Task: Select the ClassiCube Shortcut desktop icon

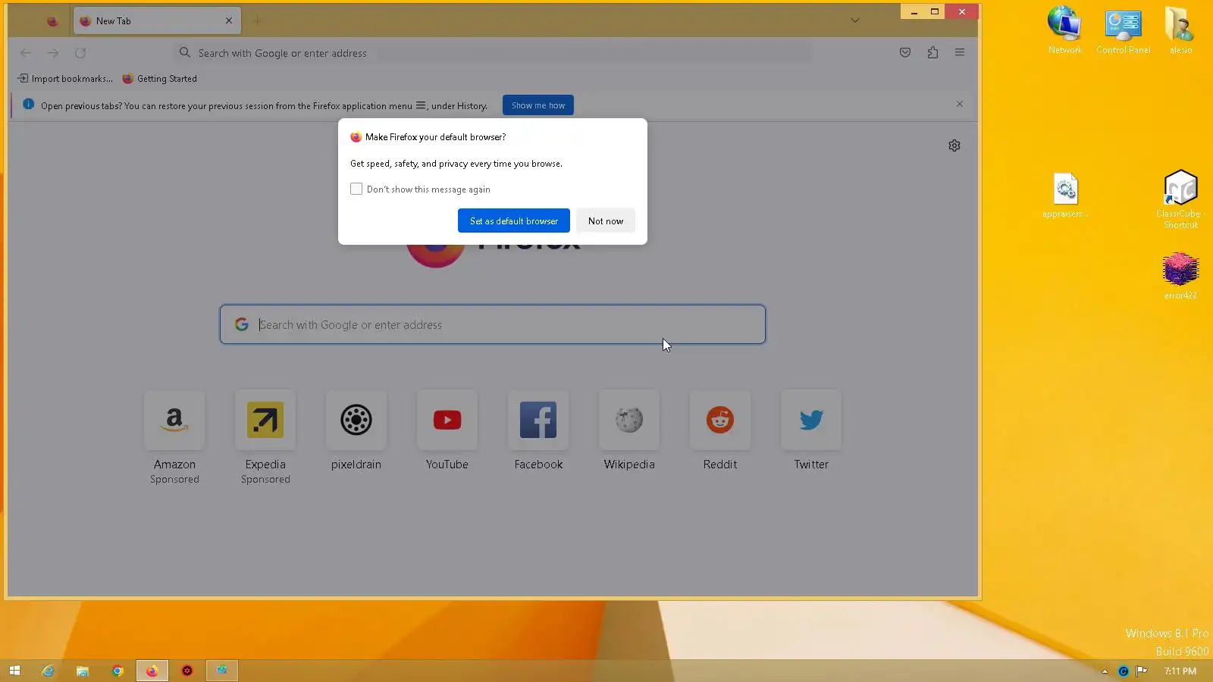Action: pyautogui.click(x=1180, y=199)
